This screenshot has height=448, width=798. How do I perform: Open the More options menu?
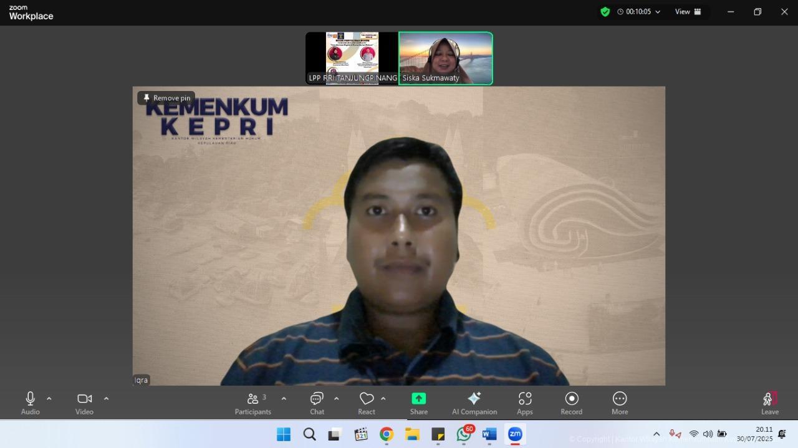[x=620, y=403]
